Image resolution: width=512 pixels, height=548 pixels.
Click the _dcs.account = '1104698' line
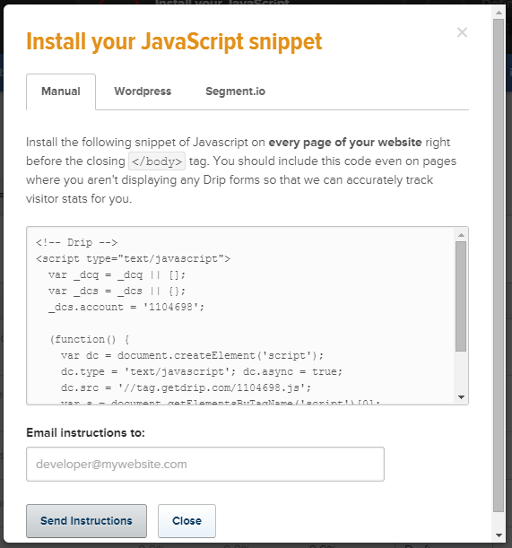[126, 308]
